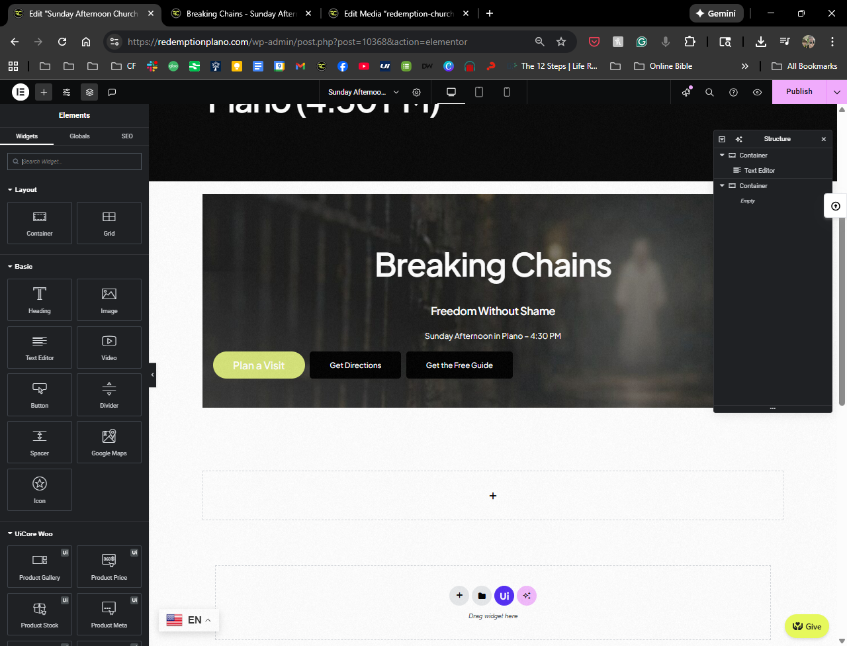Switch to the Globals tab

79,136
